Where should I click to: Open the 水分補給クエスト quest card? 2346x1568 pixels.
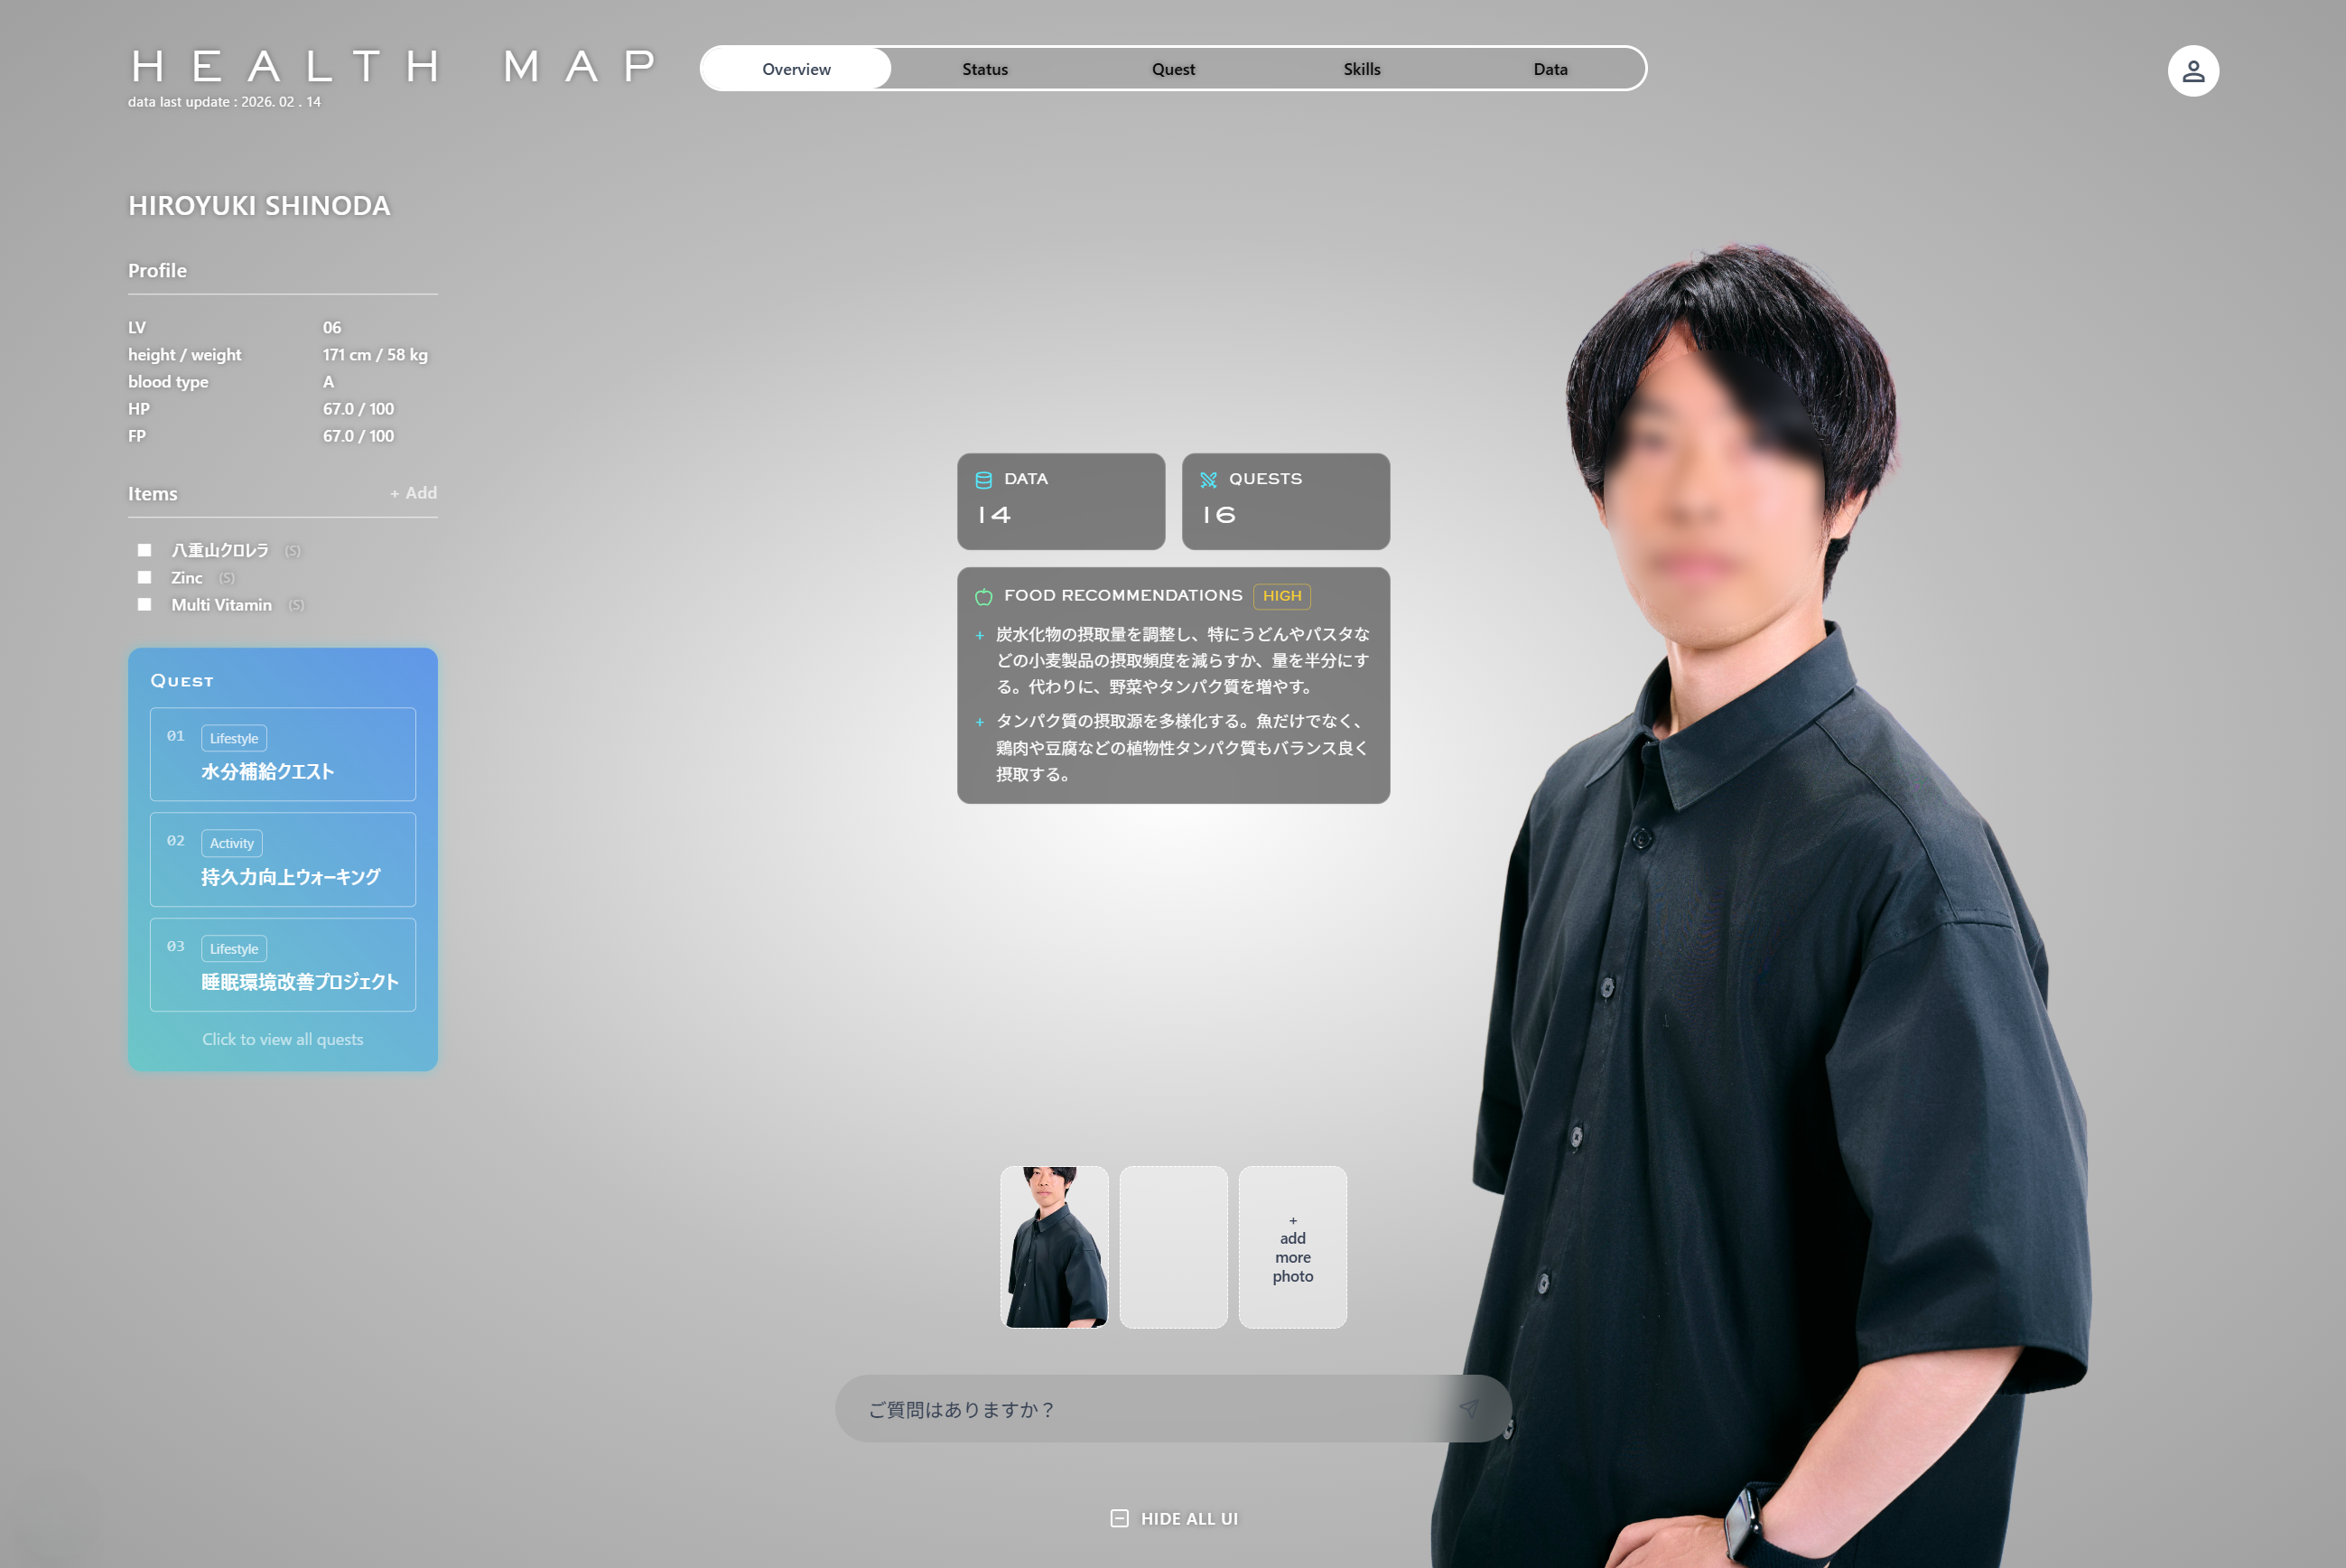(x=283, y=754)
